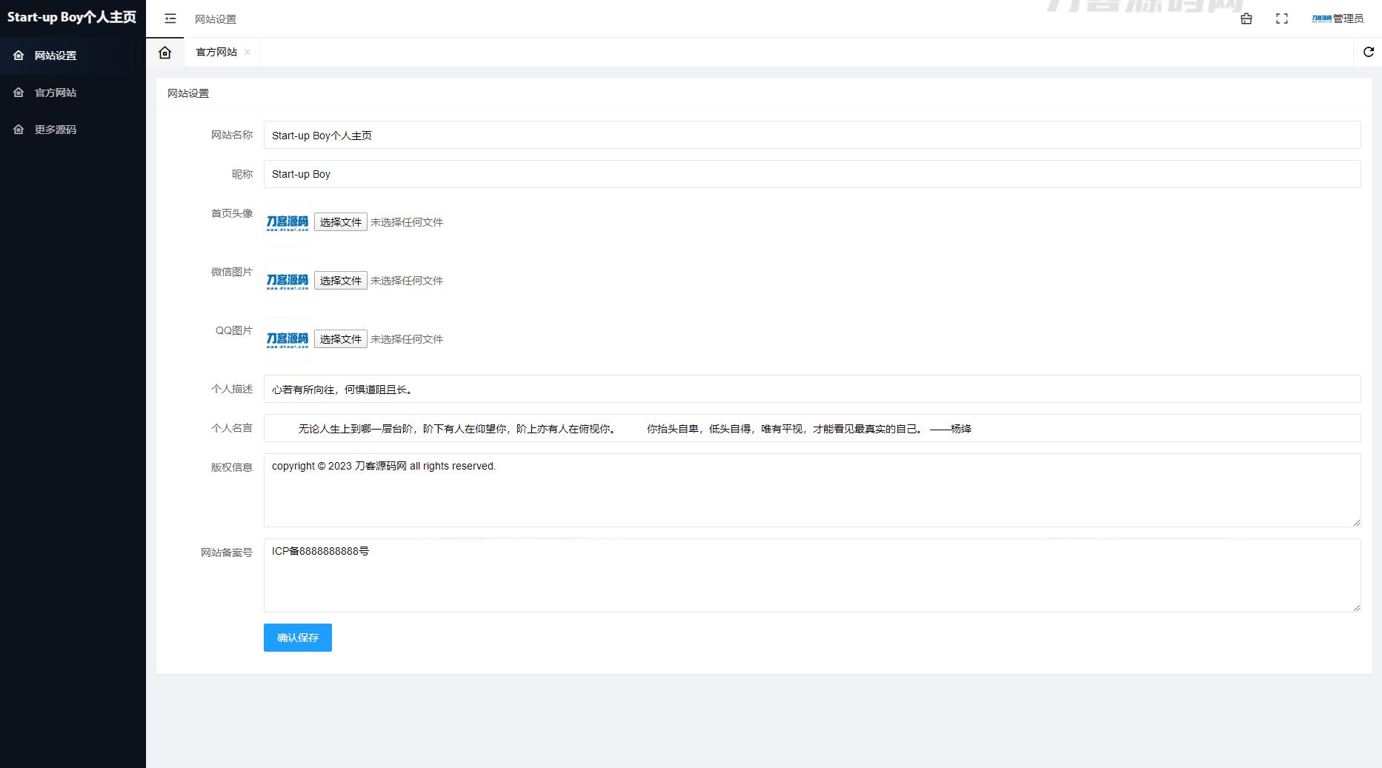The height and width of the screenshot is (768, 1382).
Task: Open the 管理员 user dropdown
Action: click(x=1338, y=19)
